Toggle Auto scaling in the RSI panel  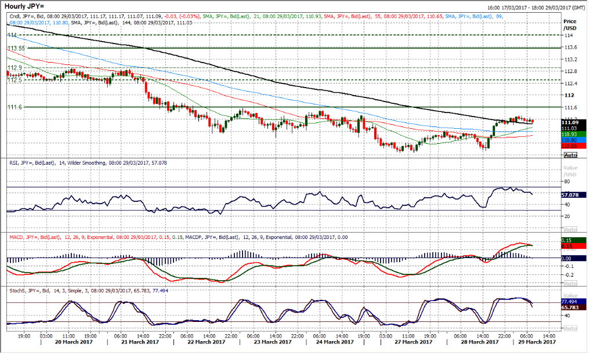570,229
